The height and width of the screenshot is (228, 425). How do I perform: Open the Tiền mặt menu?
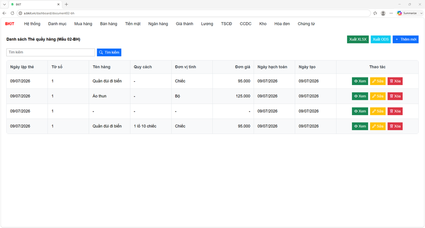click(133, 24)
